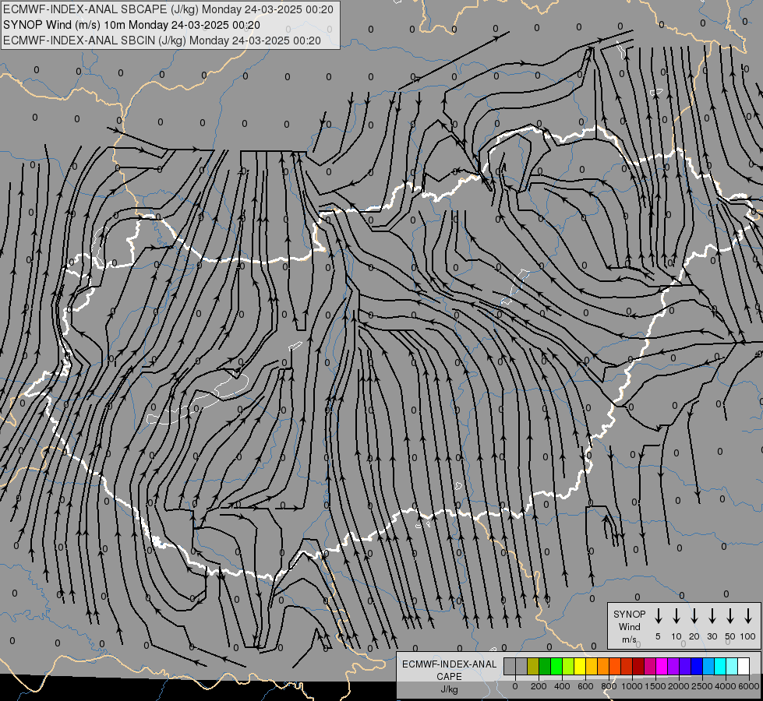Click the 5 m/s wind arrow in legend
Screen dimensions: 763x701
(658, 615)
